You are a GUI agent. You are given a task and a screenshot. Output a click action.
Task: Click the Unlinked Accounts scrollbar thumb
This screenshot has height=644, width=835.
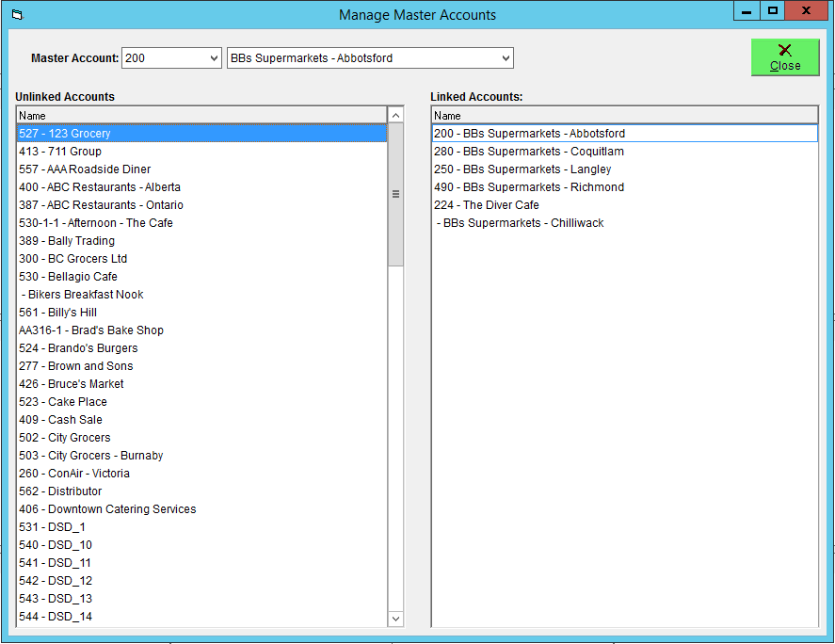(x=395, y=195)
